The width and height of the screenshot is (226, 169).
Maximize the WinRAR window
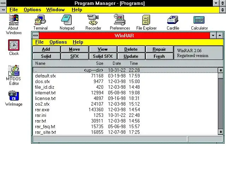click(220, 36)
